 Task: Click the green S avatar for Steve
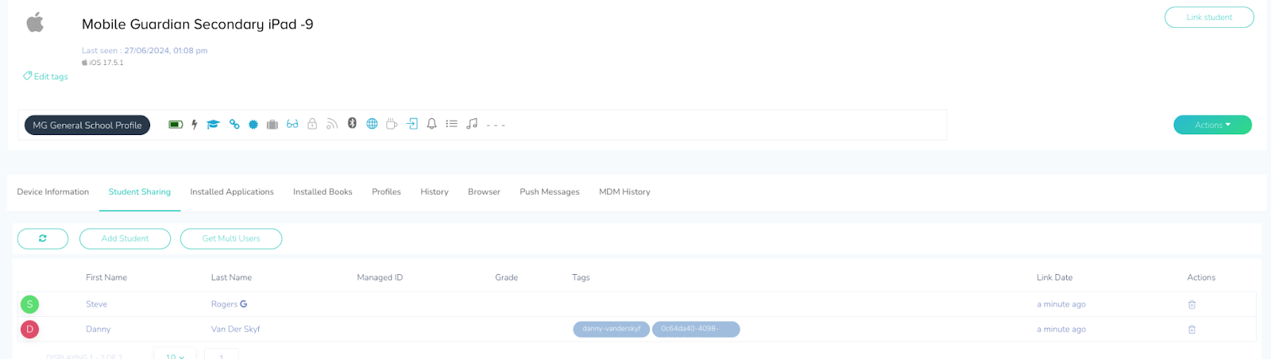29,303
